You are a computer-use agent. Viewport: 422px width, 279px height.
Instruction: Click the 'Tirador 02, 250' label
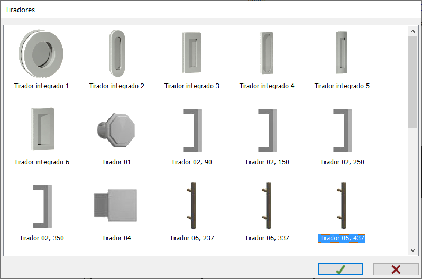[x=342, y=162]
